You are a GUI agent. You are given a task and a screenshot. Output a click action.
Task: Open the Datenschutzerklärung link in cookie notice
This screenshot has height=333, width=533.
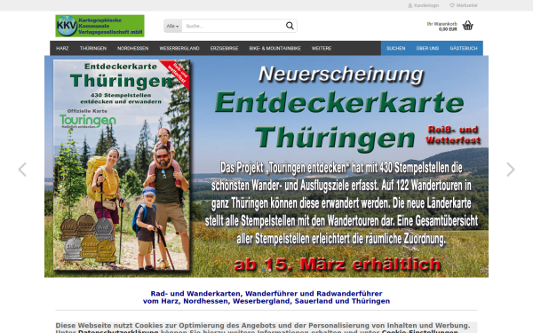118,331
